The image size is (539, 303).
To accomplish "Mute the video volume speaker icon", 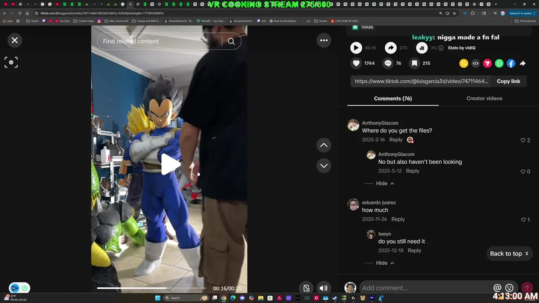I will pyautogui.click(x=323, y=288).
